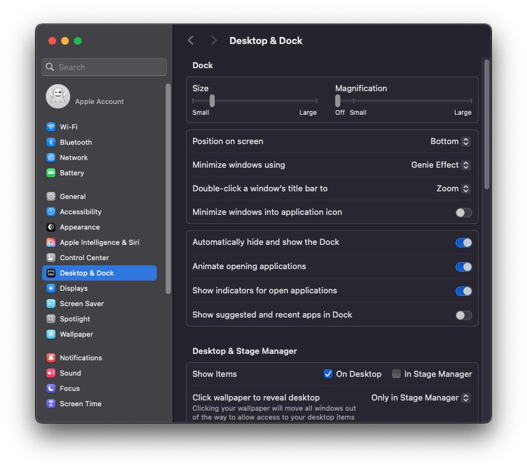Select General in the sidebar
This screenshot has width=527, height=470.
99,196
